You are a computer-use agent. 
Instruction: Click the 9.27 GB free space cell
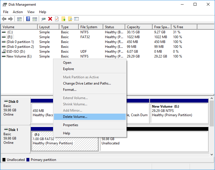click(160, 32)
